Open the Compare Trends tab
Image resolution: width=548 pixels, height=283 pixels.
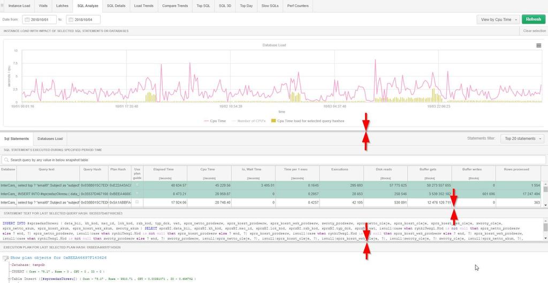pyautogui.click(x=175, y=6)
